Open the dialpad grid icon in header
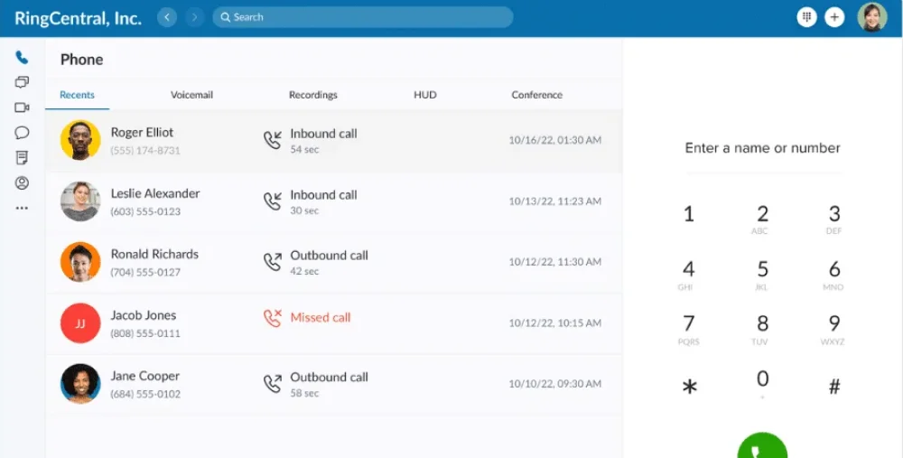The image size is (903, 458). 806,17
